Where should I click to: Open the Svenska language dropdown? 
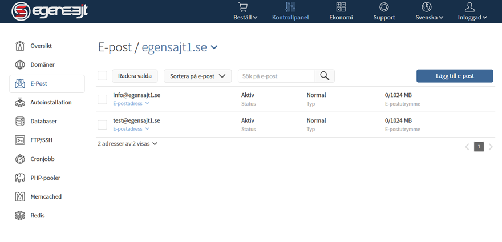pyautogui.click(x=430, y=17)
